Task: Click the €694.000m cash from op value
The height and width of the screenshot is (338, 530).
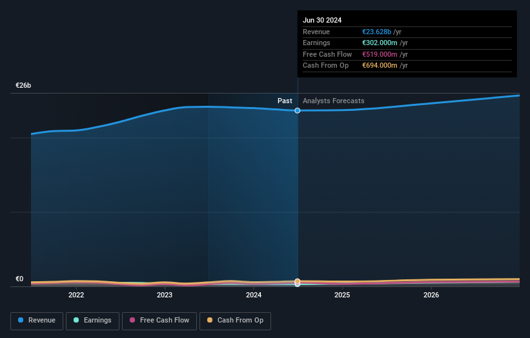Action: click(x=380, y=66)
